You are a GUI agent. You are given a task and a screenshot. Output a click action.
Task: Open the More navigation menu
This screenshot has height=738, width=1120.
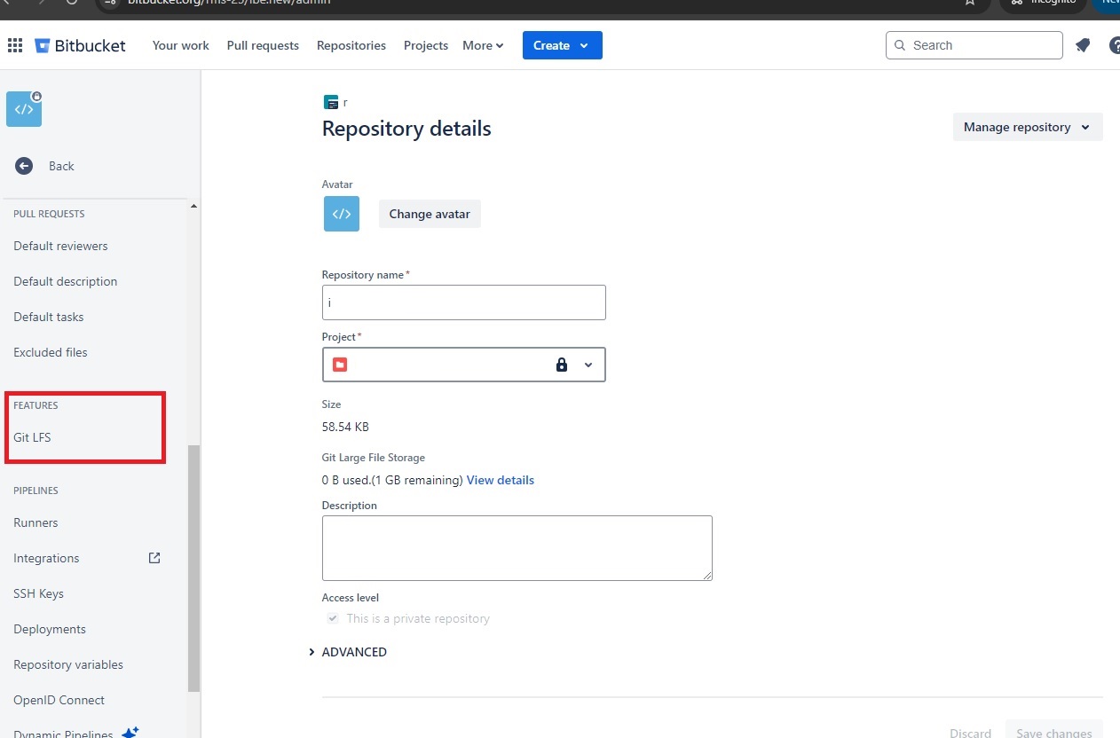click(482, 44)
